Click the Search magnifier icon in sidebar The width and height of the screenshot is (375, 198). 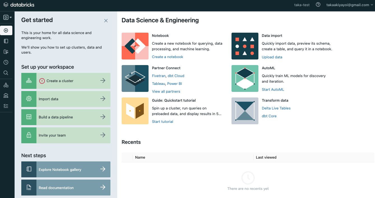(x=6, y=73)
